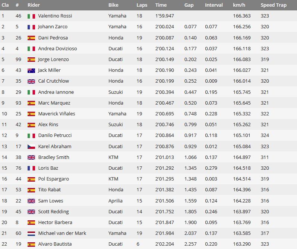Click the Gap column header
Screen dimensions: 297x249
click(189, 5)
